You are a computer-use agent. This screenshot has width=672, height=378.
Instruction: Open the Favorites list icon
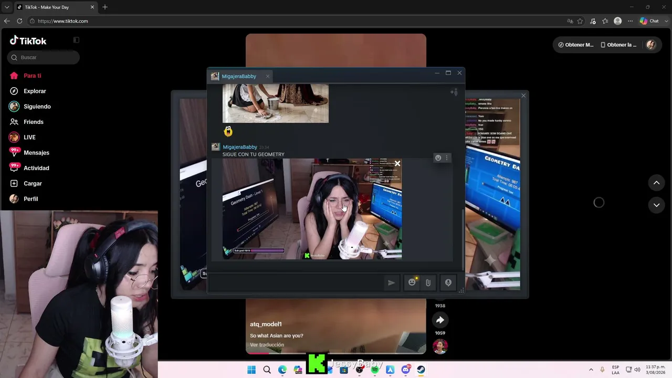click(605, 21)
